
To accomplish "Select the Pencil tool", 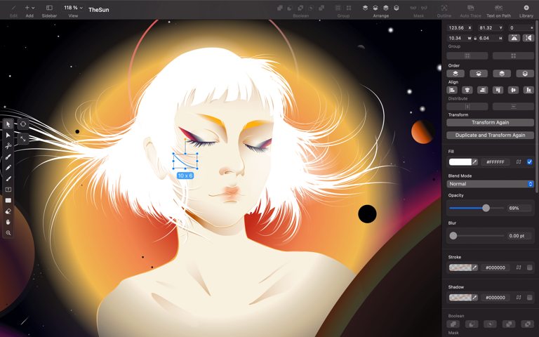I will coord(8,168).
